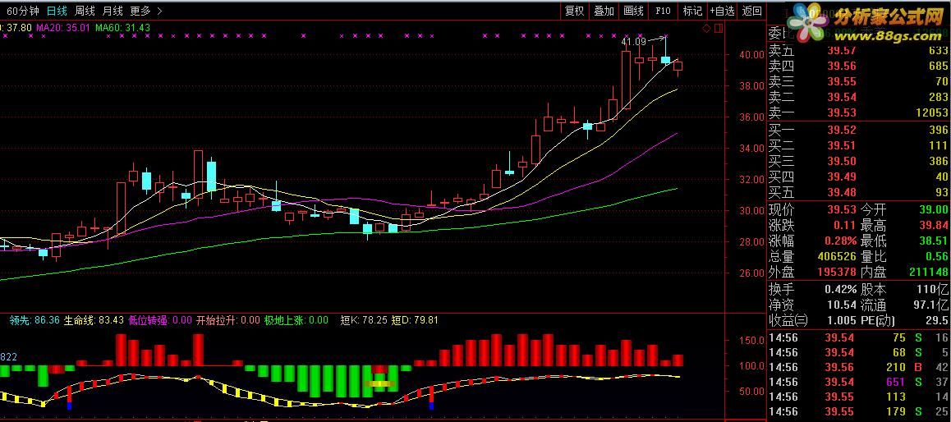Click the 买二 price 39.51
The image size is (951, 422).
(x=843, y=145)
